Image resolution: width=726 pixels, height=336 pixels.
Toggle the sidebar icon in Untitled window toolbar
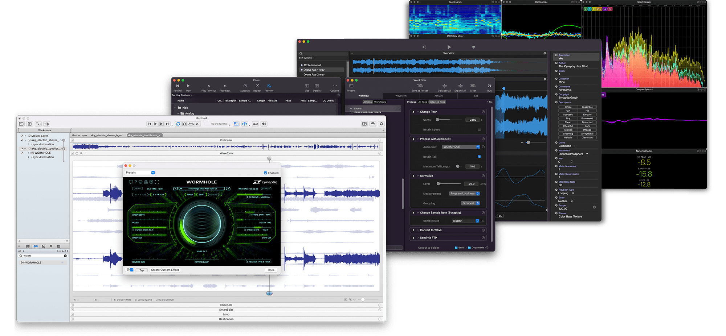[x=21, y=124]
